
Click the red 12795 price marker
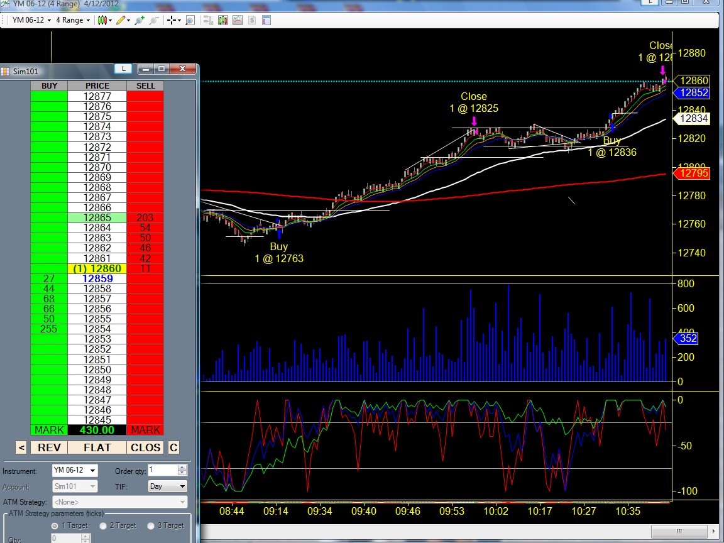point(692,173)
